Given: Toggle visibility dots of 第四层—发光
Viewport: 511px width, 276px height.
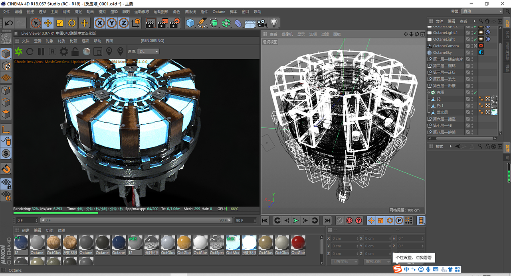Looking at the screenshot, I should click(472, 79).
